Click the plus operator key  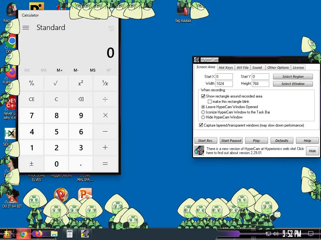(x=105, y=147)
